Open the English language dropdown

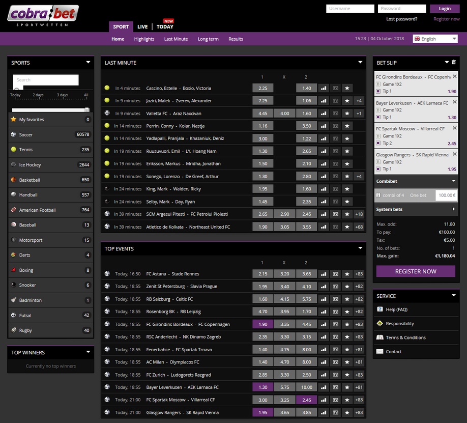(435, 38)
